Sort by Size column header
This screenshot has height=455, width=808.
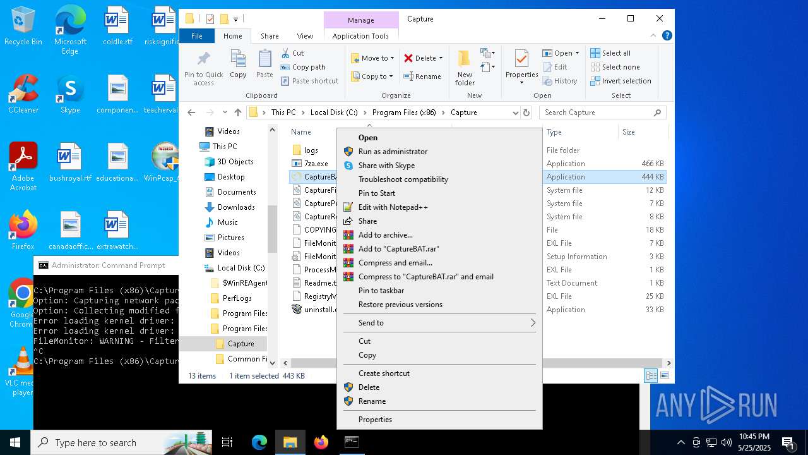643,132
